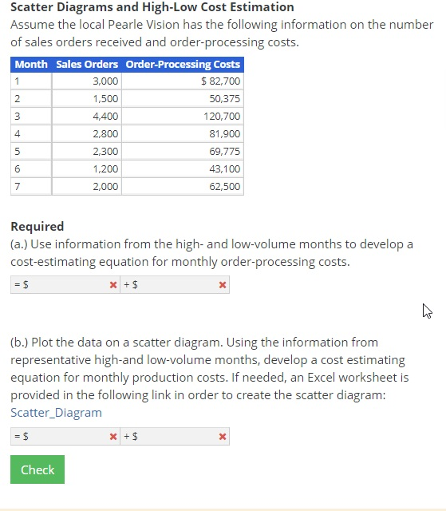Click the Order-Processing Costs column header
Viewport: 446px width, 511px height.
[x=183, y=65]
